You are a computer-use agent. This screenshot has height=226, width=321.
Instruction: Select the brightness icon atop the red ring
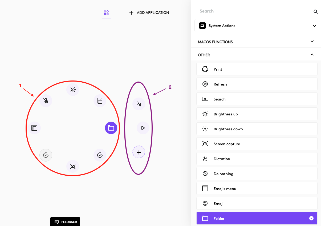click(x=73, y=90)
